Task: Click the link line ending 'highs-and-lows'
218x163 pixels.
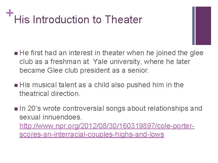Action: (x=91, y=135)
